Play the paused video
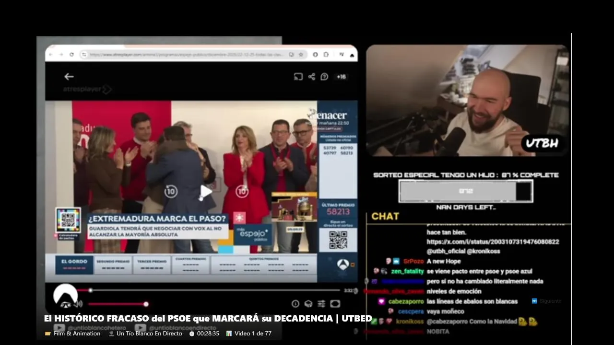This screenshot has height=345, width=614. pyautogui.click(x=206, y=192)
